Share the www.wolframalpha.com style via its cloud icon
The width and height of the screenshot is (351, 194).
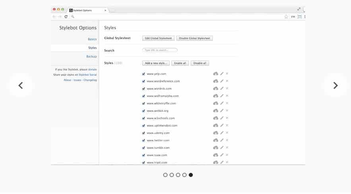tap(215, 96)
